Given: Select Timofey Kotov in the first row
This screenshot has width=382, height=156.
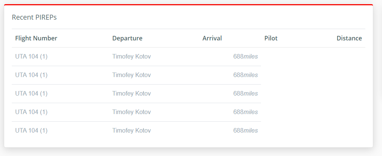Looking at the screenshot, I should 131,57.
